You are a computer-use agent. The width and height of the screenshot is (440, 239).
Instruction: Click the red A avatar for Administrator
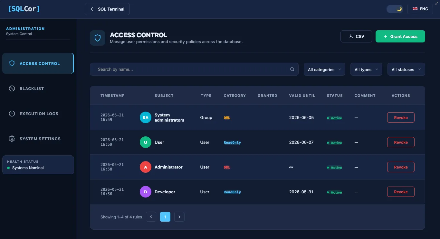(146, 167)
